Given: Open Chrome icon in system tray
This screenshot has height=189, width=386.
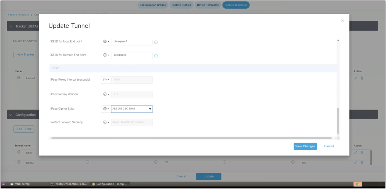Looking at the screenshot, I should [358, 184].
